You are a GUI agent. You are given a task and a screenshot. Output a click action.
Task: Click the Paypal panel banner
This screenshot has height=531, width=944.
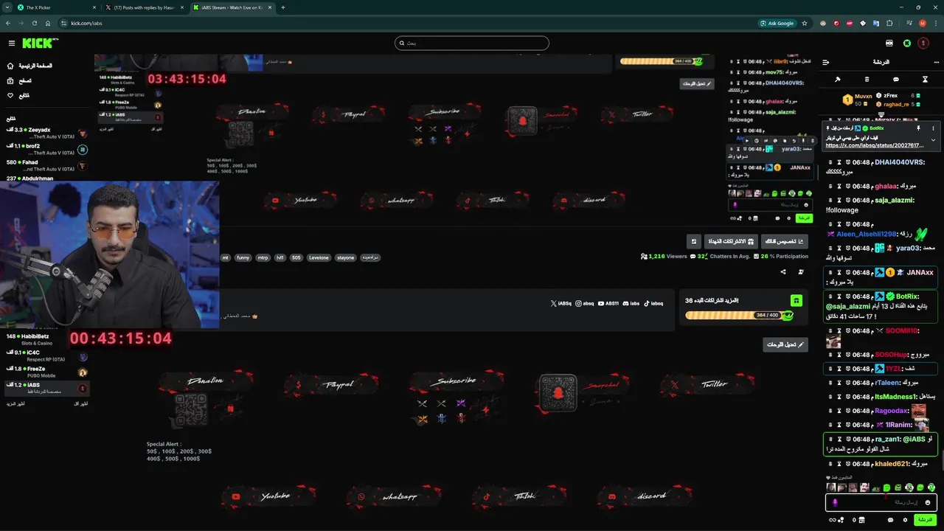coord(332,384)
